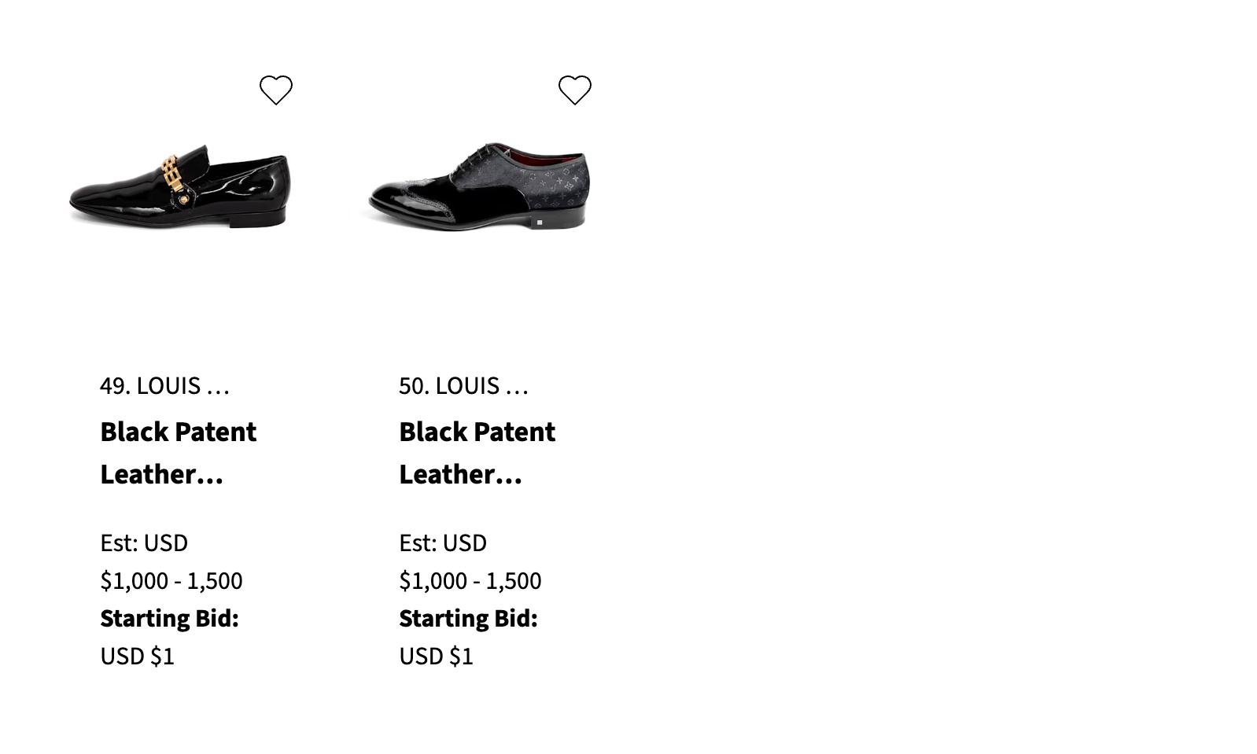This screenshot has height=754, width=1257.
Task: Click the "Starting Bid:" label under lot 49
Action: [x=169, y=619]
